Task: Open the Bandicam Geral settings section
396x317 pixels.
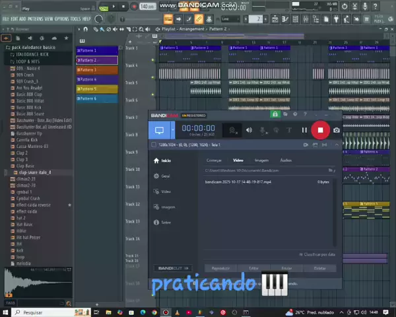Action: coord(165,176)
